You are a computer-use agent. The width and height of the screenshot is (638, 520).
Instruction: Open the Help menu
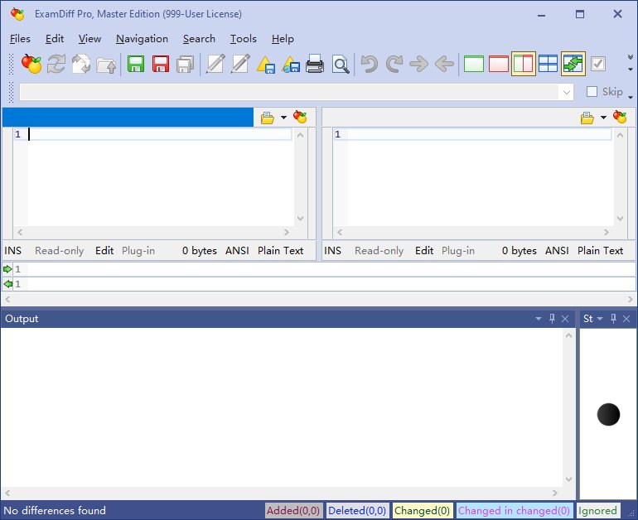click(283, 39)
